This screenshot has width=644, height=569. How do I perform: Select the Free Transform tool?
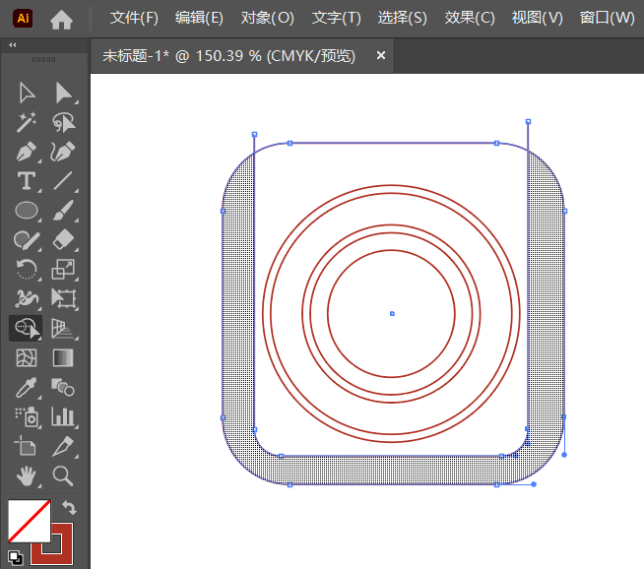[x=63, y=298]
